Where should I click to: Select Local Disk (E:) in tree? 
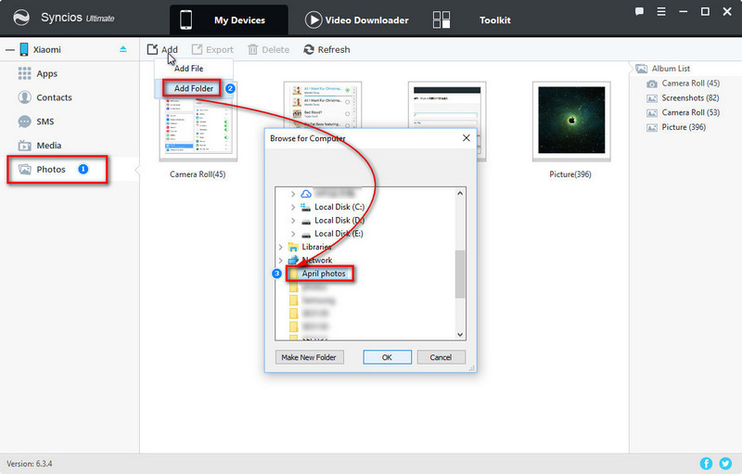point(339,234)
